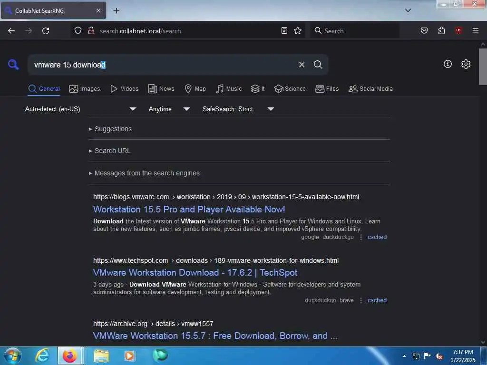Show hidden tray icons arrow
Image resolution: width=487 pixels, height=365 pixels.
coord(404,356)
